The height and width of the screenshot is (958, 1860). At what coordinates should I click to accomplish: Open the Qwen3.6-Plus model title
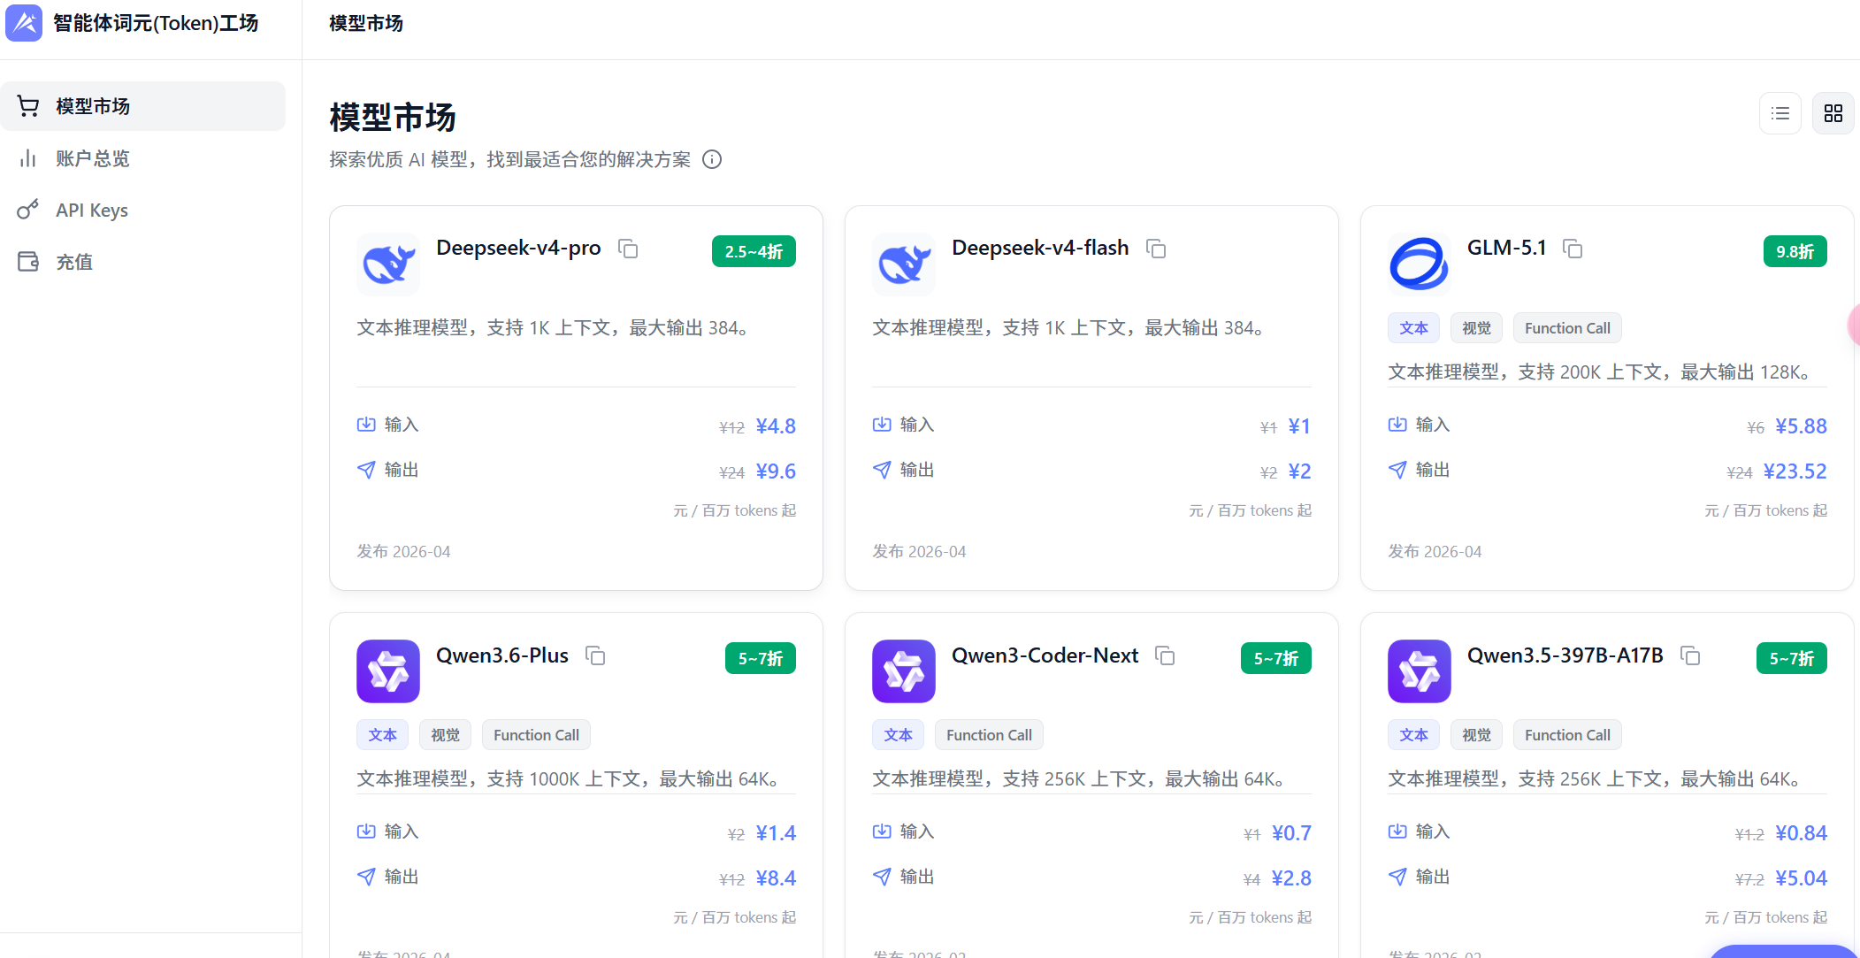pos(502,655)
